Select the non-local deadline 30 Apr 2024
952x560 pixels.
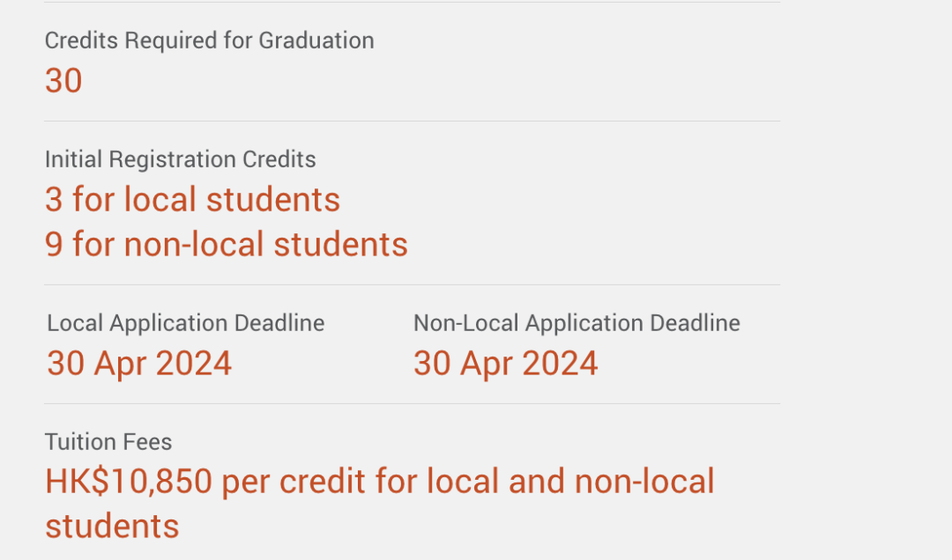[x=506, y=364]
